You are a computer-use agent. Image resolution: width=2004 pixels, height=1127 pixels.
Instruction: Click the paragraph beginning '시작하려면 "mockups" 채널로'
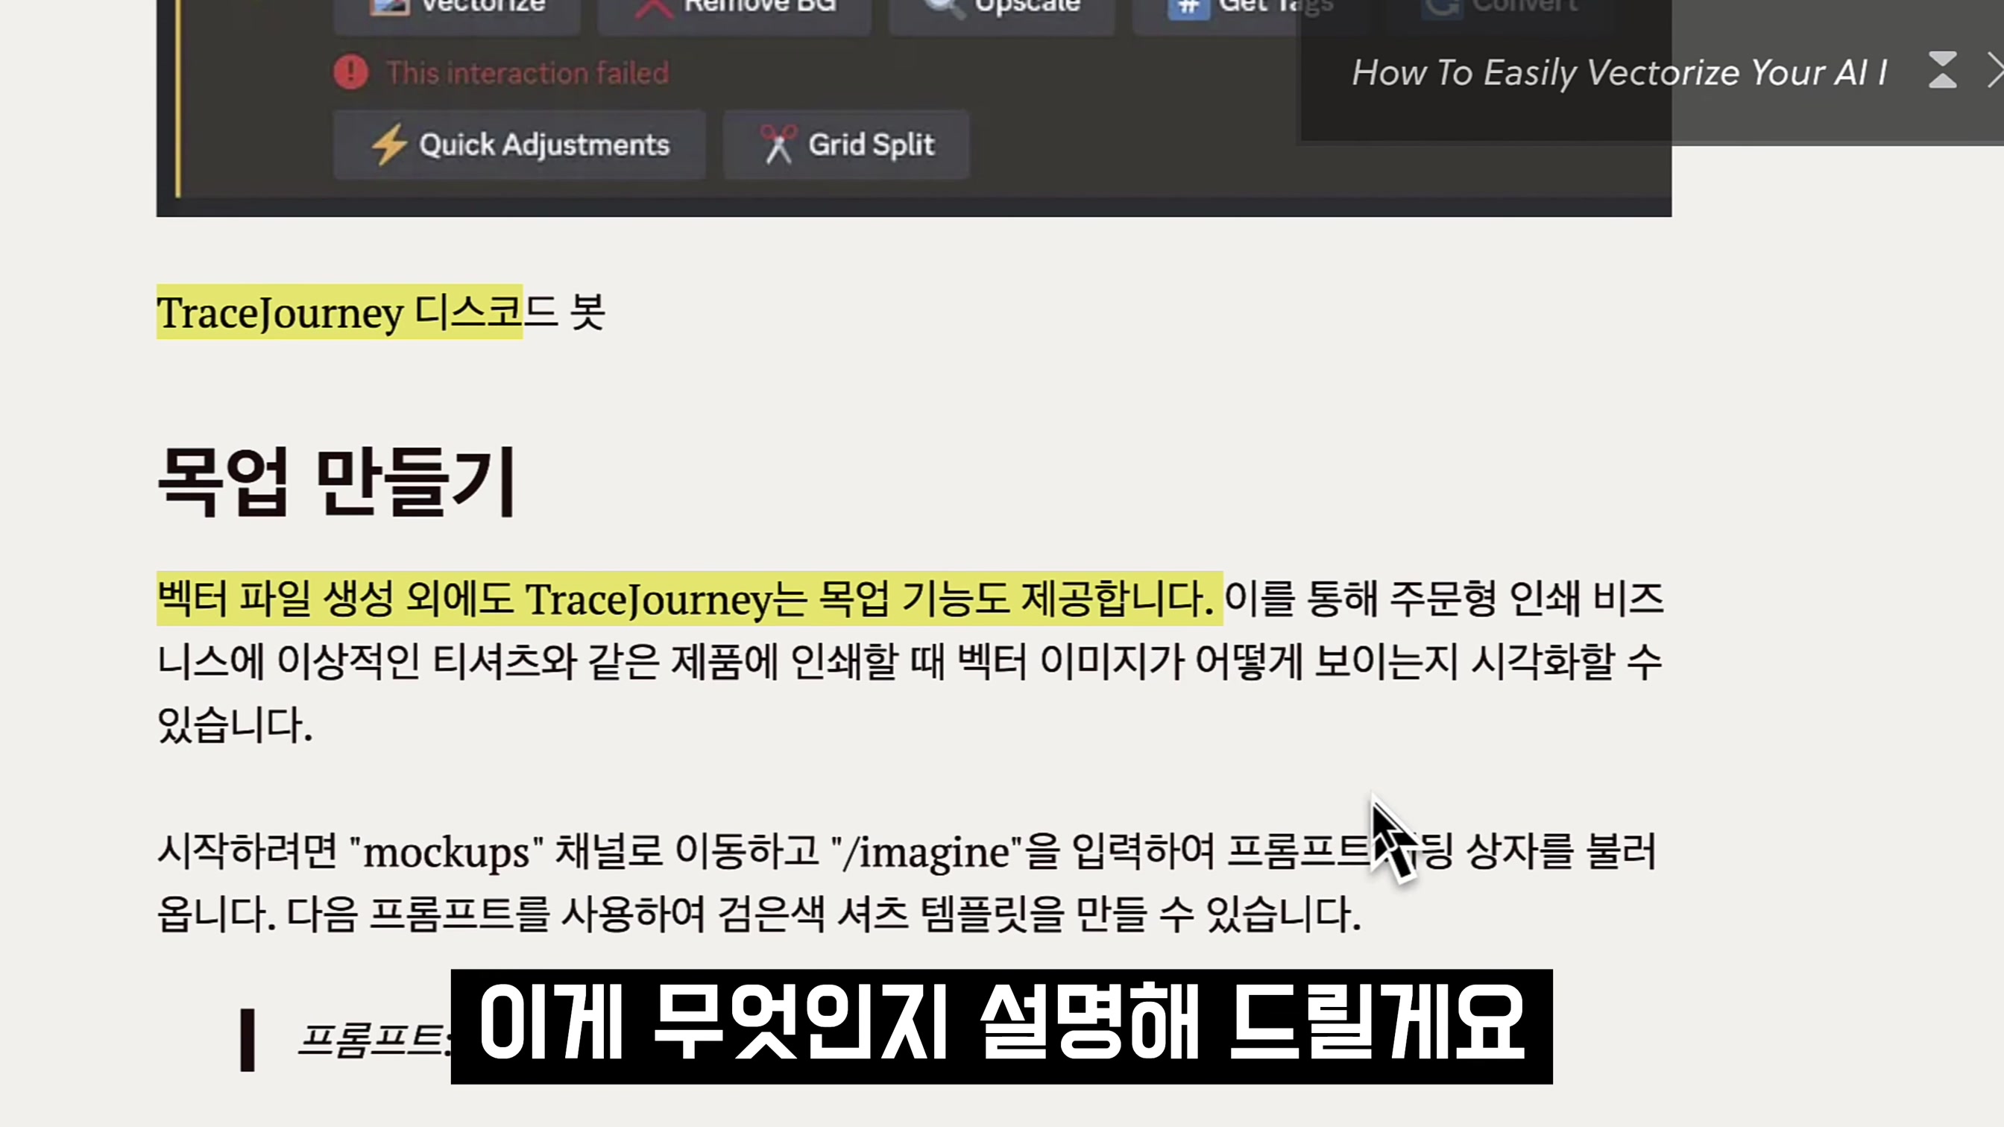pos(907,882)
